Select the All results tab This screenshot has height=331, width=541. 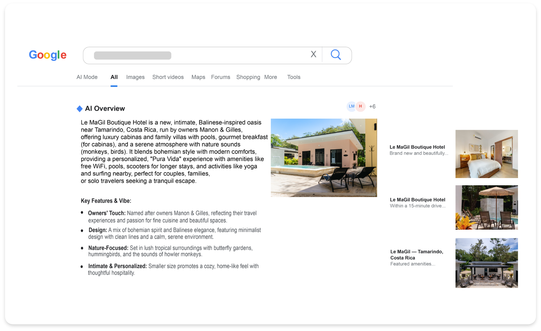tap(114, 77)
